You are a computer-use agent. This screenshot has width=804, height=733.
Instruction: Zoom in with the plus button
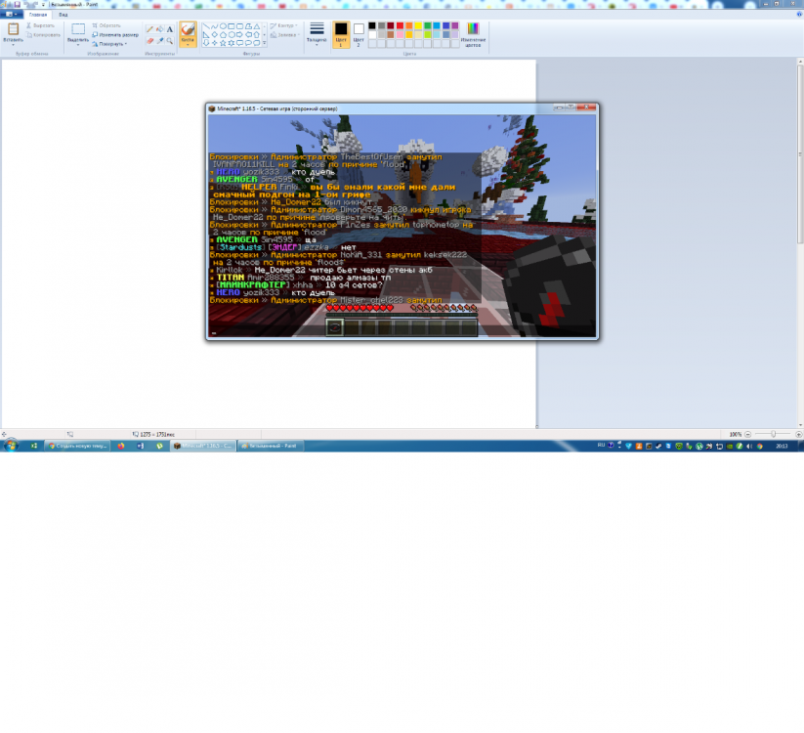pos(798,434)
